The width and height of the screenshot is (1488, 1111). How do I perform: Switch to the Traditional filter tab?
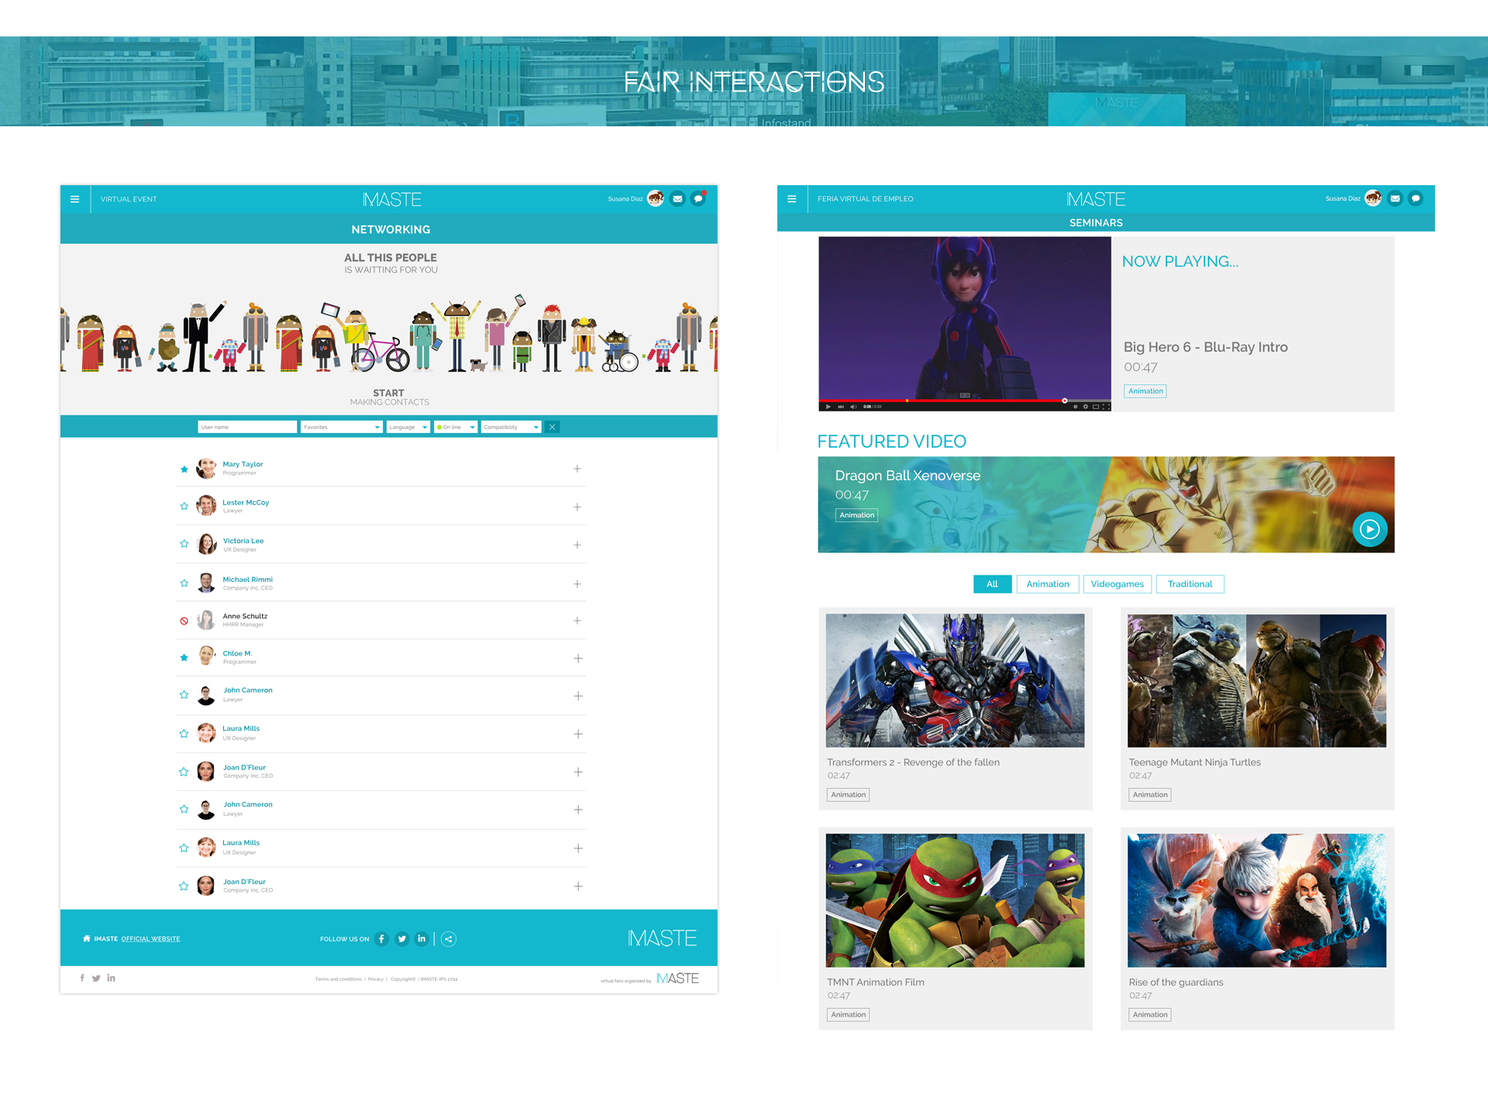pyautogui.click(x=1190, y=584)
